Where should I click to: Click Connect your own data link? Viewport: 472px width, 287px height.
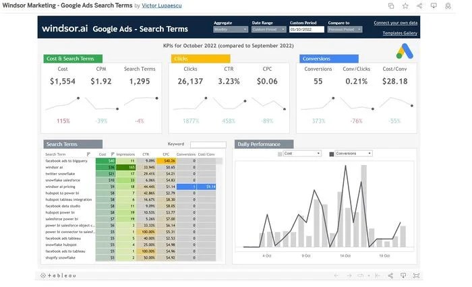[x=396, y=23]
